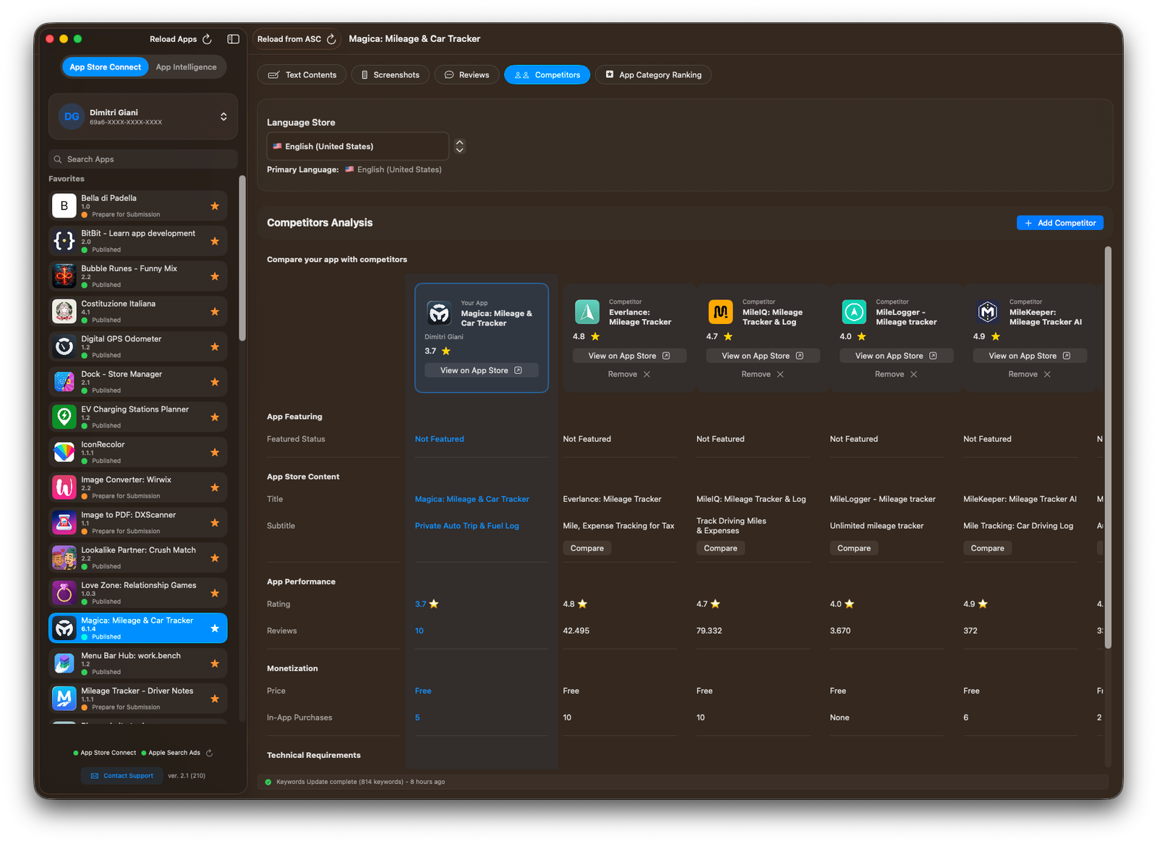Viewport: 1157px width, 844px height.
Task: Click the Reload from ASC refresh icon
Action: (331, 39)
